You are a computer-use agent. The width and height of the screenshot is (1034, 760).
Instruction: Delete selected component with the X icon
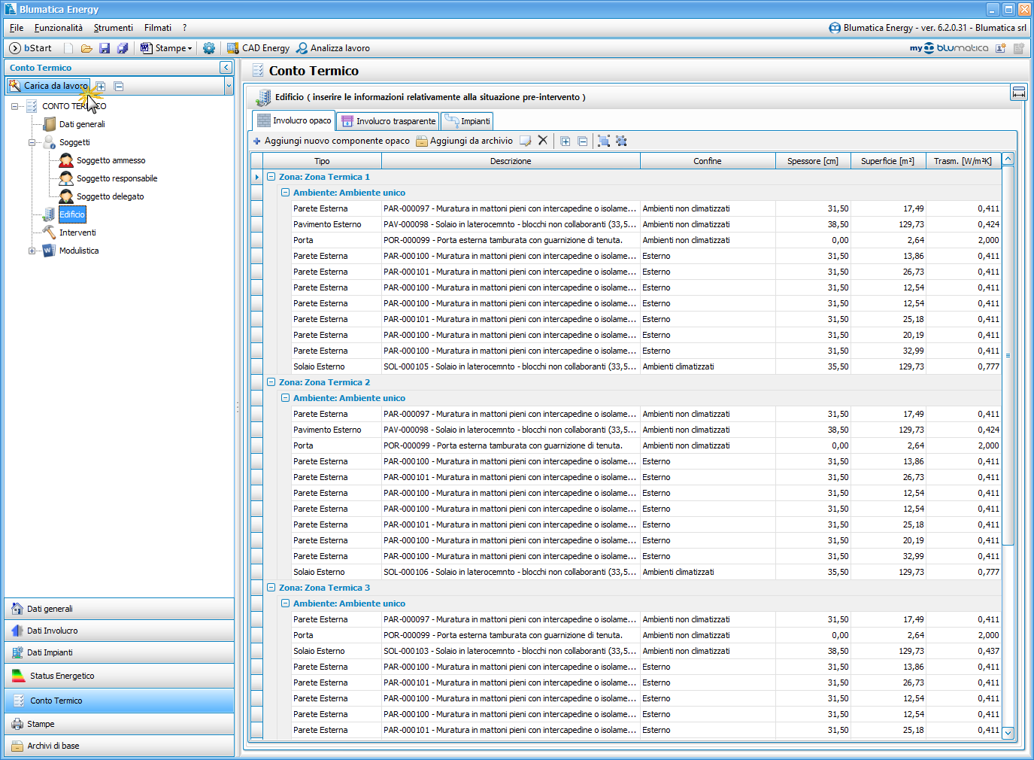(x=543, y=141)
